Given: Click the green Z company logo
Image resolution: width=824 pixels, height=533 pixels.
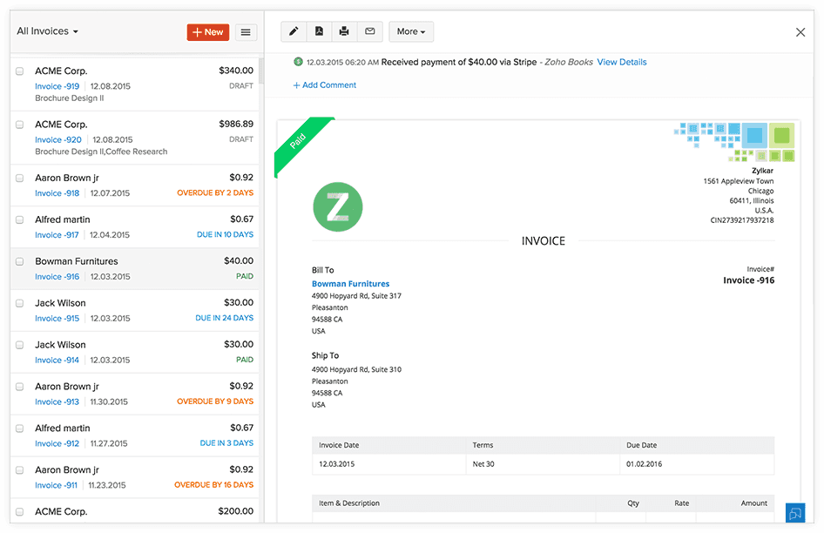Looking at the screenshot, I should point(337,206).
